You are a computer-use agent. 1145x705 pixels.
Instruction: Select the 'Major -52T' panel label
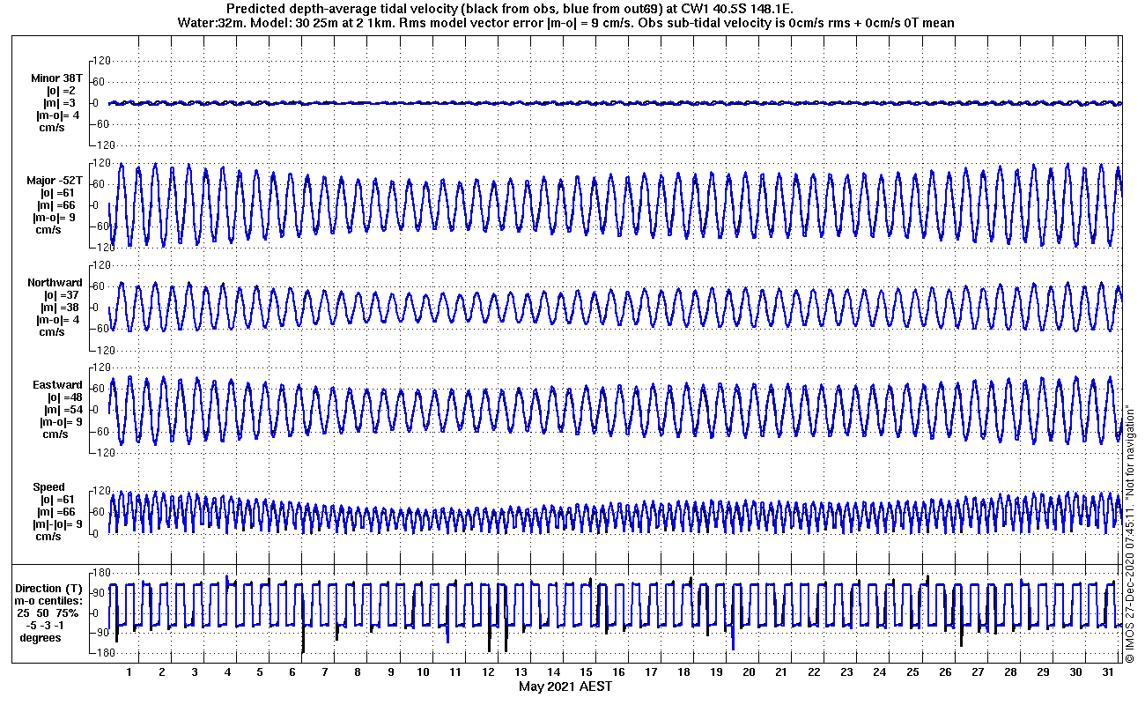55,180
